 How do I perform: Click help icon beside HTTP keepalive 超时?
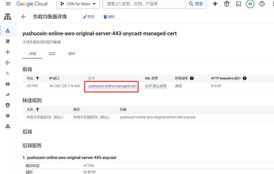click(245, 78)
